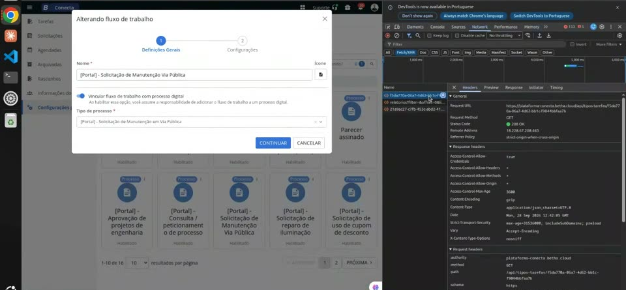626x290 pixels.
Task: Import HAR file with upload icon
Action: [539, 35]
